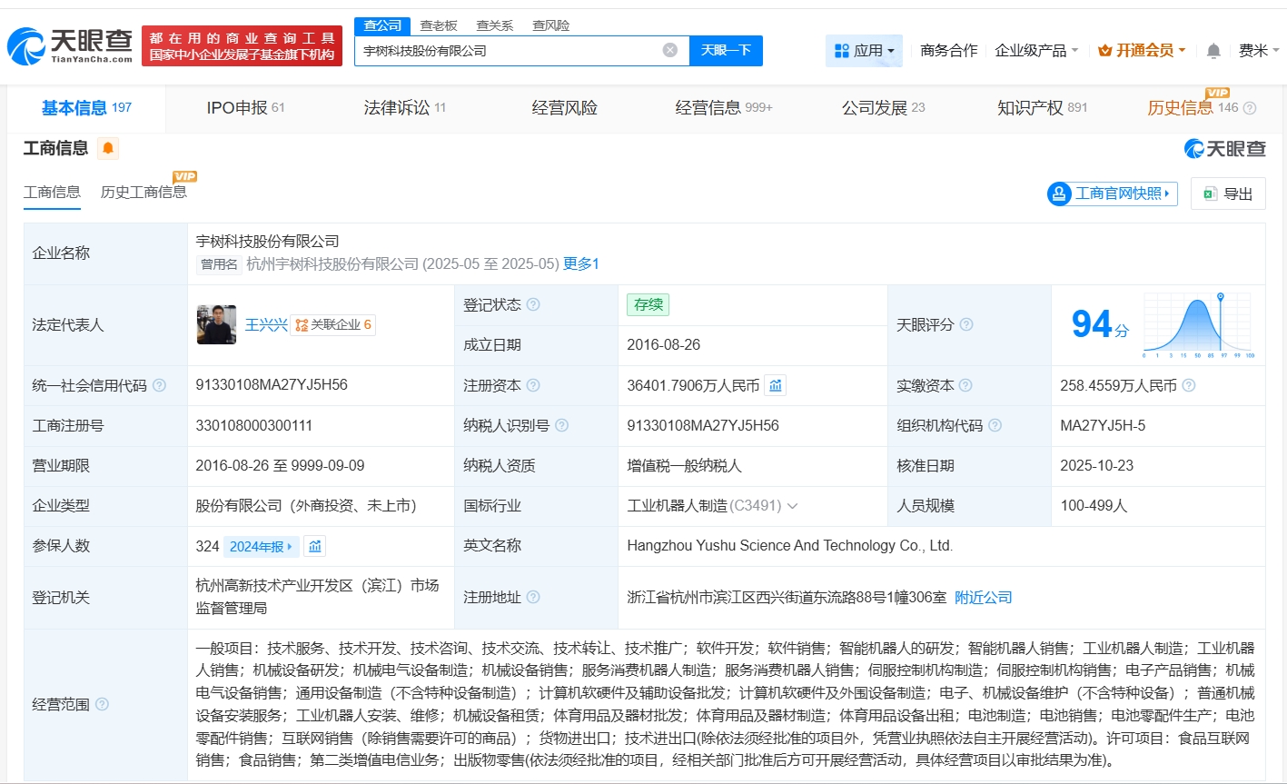The image size is (1287, 784).
Task: Open help icon next to 注册资本 label
Action: 533,385
